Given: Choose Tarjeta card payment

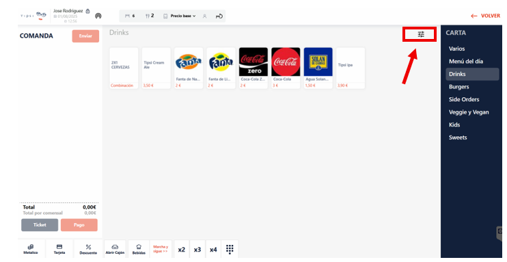Looking at the screenshot, I should pyautogui.click(x=59, y=249).
